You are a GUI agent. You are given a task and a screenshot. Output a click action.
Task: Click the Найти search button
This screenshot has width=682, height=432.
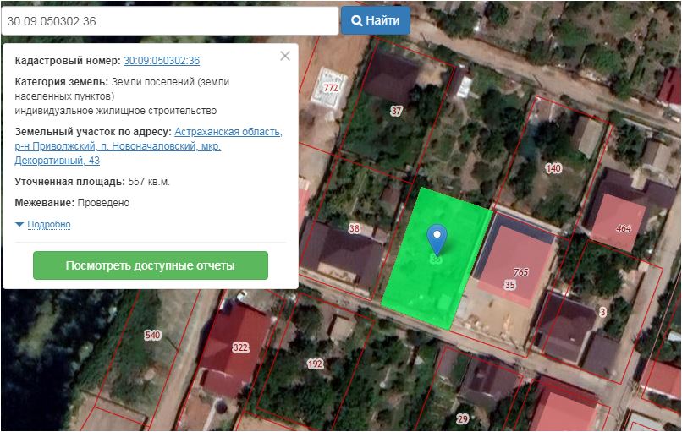376,20
